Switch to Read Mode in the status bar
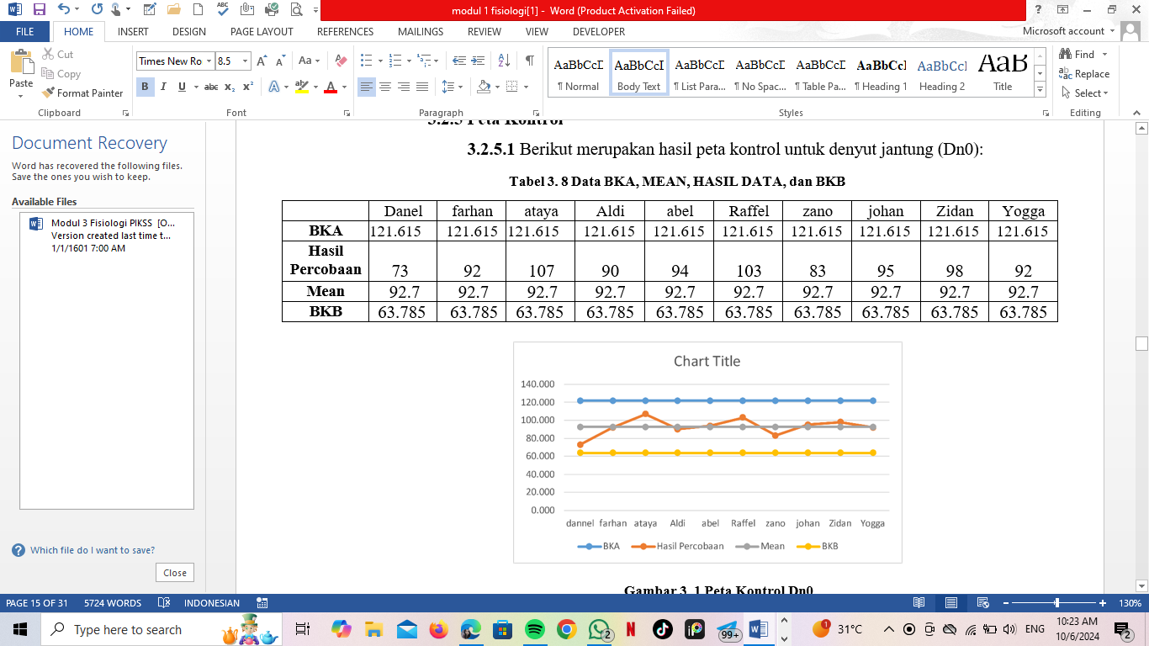The image size is (1149, 646). click(919, 603)
